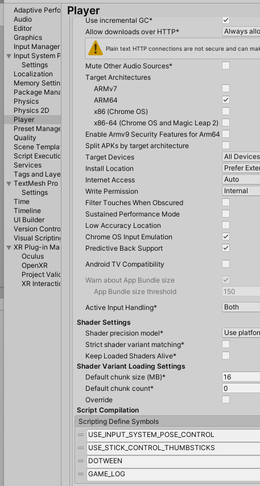
Task: Collapse the XR Plug-in Management tree arrow
Action: pos(9,248)
